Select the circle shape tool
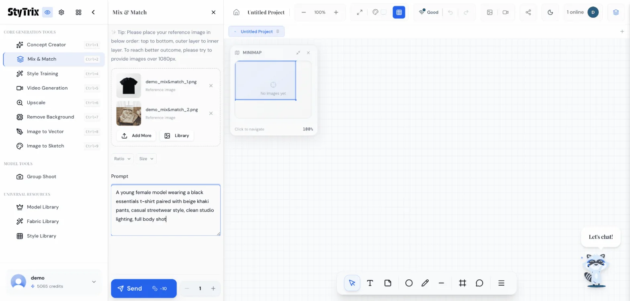Viewport: 630px width, 301px height. 409,283
